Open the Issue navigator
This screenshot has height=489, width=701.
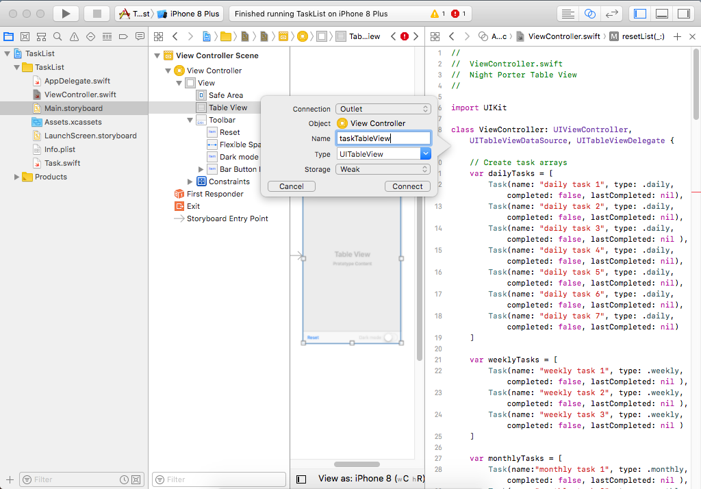point(74,36)
